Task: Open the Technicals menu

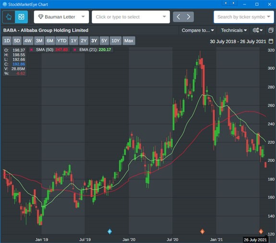Action: (234, 30)
